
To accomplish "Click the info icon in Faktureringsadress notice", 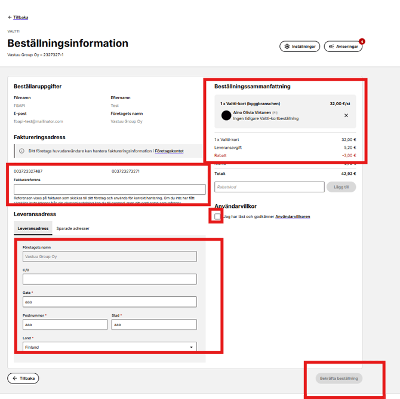I will (x=21, y=151).
